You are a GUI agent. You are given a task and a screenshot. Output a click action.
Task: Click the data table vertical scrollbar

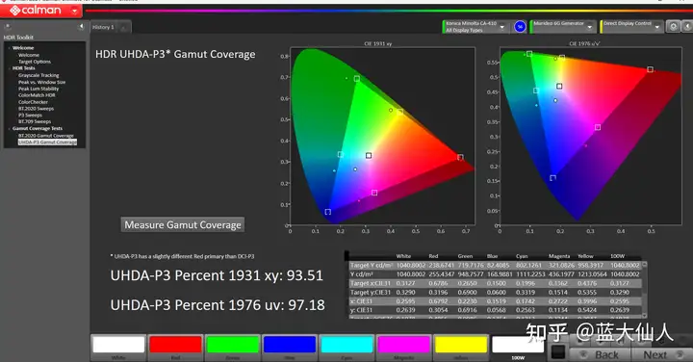coord(644,290)
